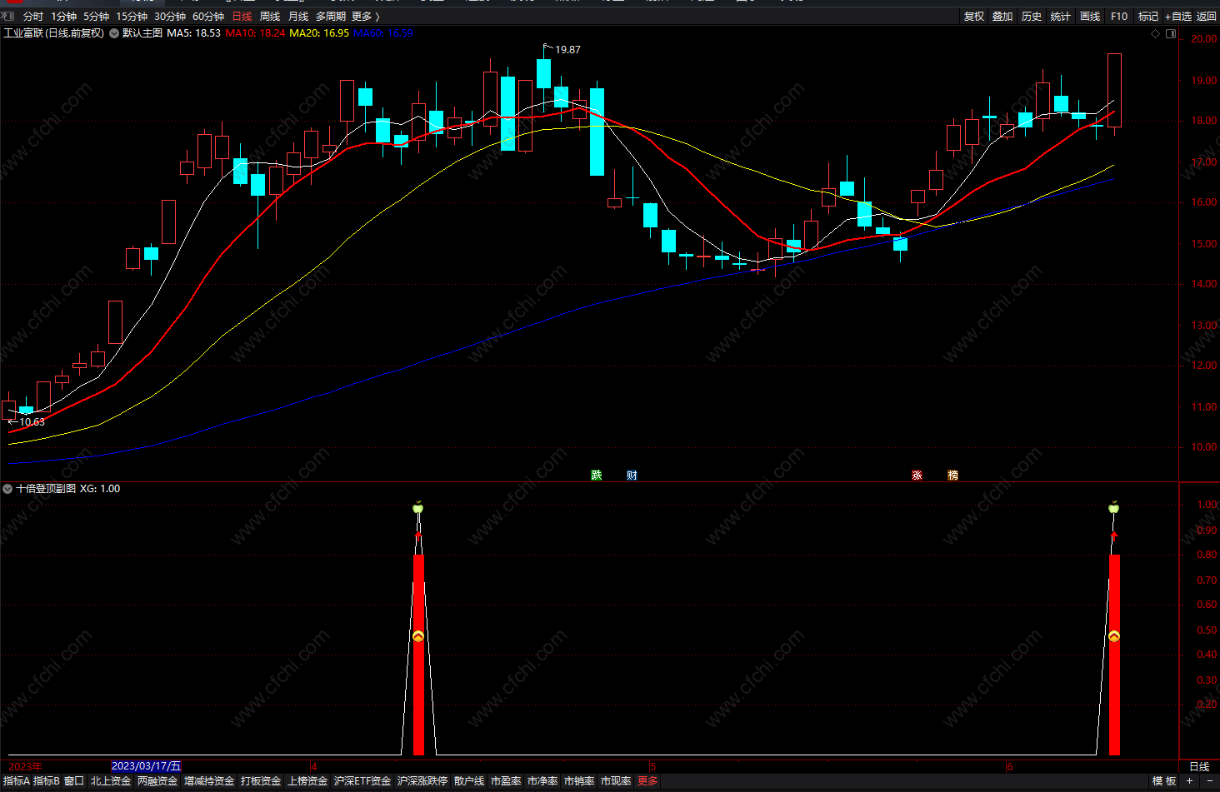Click the MA10: 18.24 value

[x=256, y=33]
